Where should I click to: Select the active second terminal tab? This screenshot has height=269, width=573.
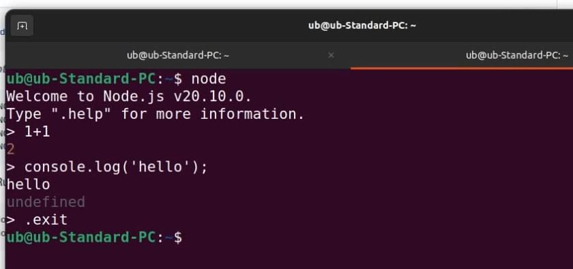(462, 55)
